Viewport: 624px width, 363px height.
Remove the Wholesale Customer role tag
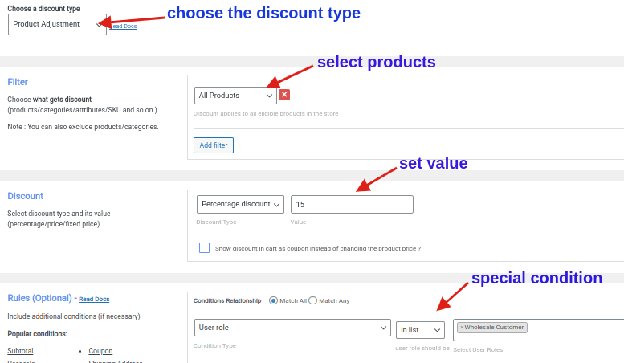(462, 328)
